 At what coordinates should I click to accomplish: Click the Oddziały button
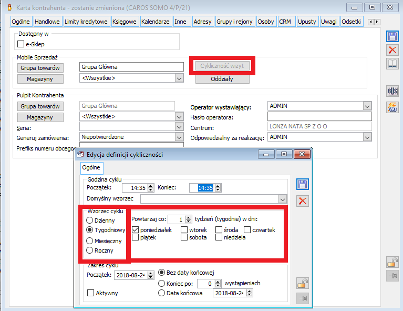coord(222,79)
